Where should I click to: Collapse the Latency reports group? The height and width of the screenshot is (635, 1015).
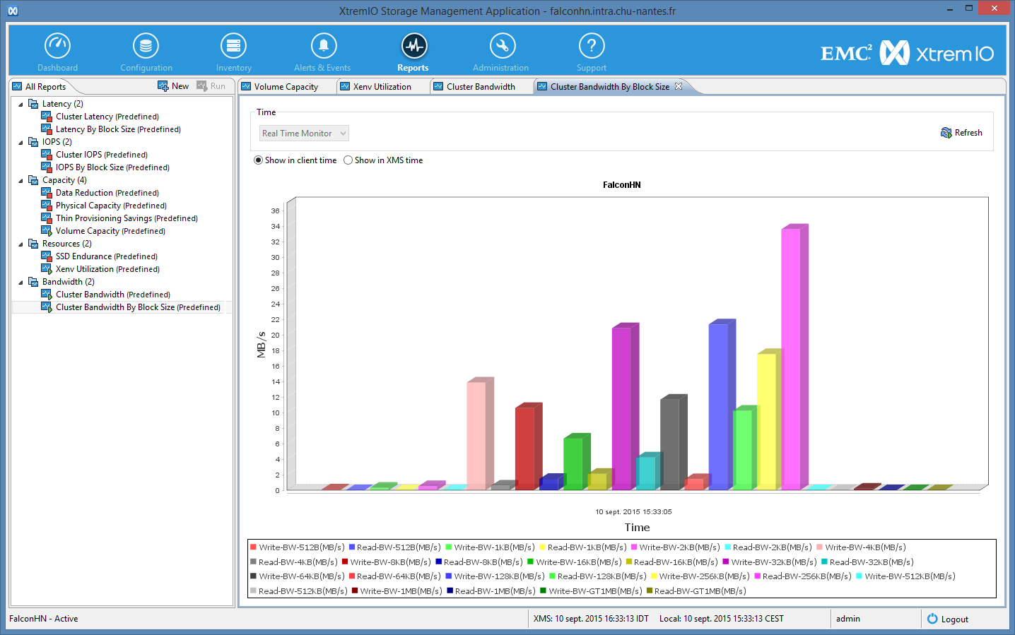pyautogui.click(x=20, y=105)
